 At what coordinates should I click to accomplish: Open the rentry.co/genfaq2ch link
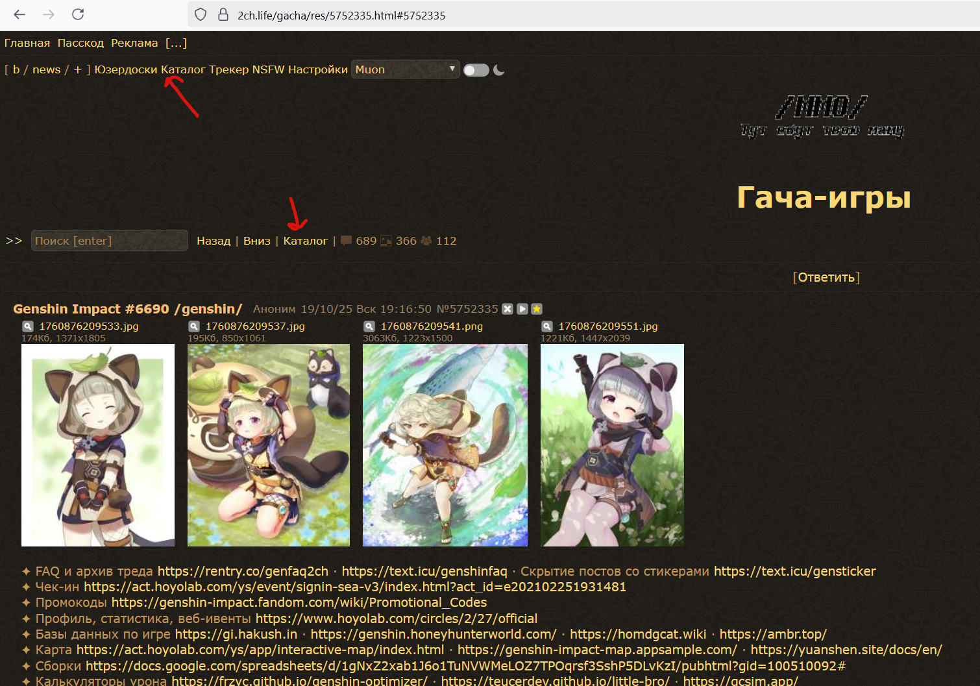tap(243, 571)
